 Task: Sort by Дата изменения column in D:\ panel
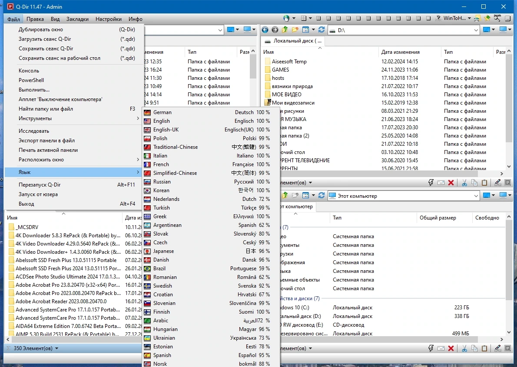410,52
